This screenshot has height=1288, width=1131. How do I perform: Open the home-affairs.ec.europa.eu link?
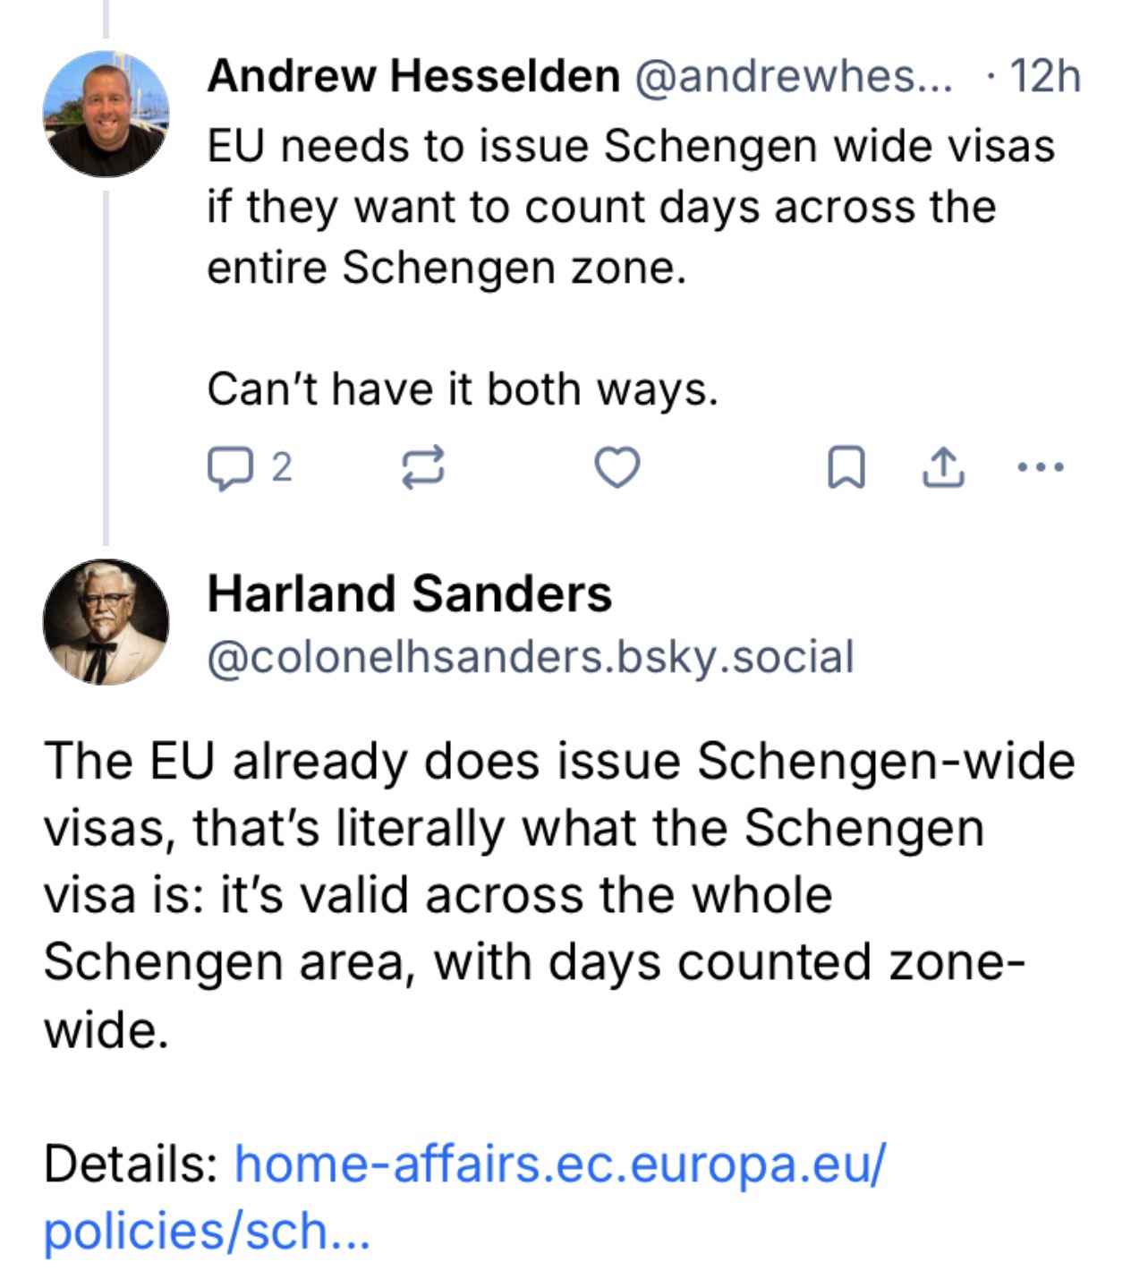click(x=558, y=1164)
